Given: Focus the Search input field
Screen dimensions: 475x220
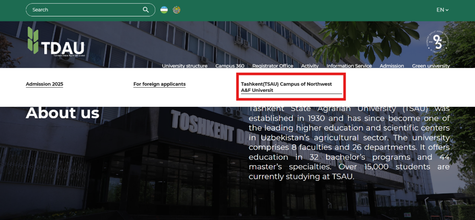Looking at the screenshot, I should (85, 10).
